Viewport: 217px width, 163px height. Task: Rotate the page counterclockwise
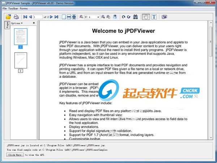(129, 17)
